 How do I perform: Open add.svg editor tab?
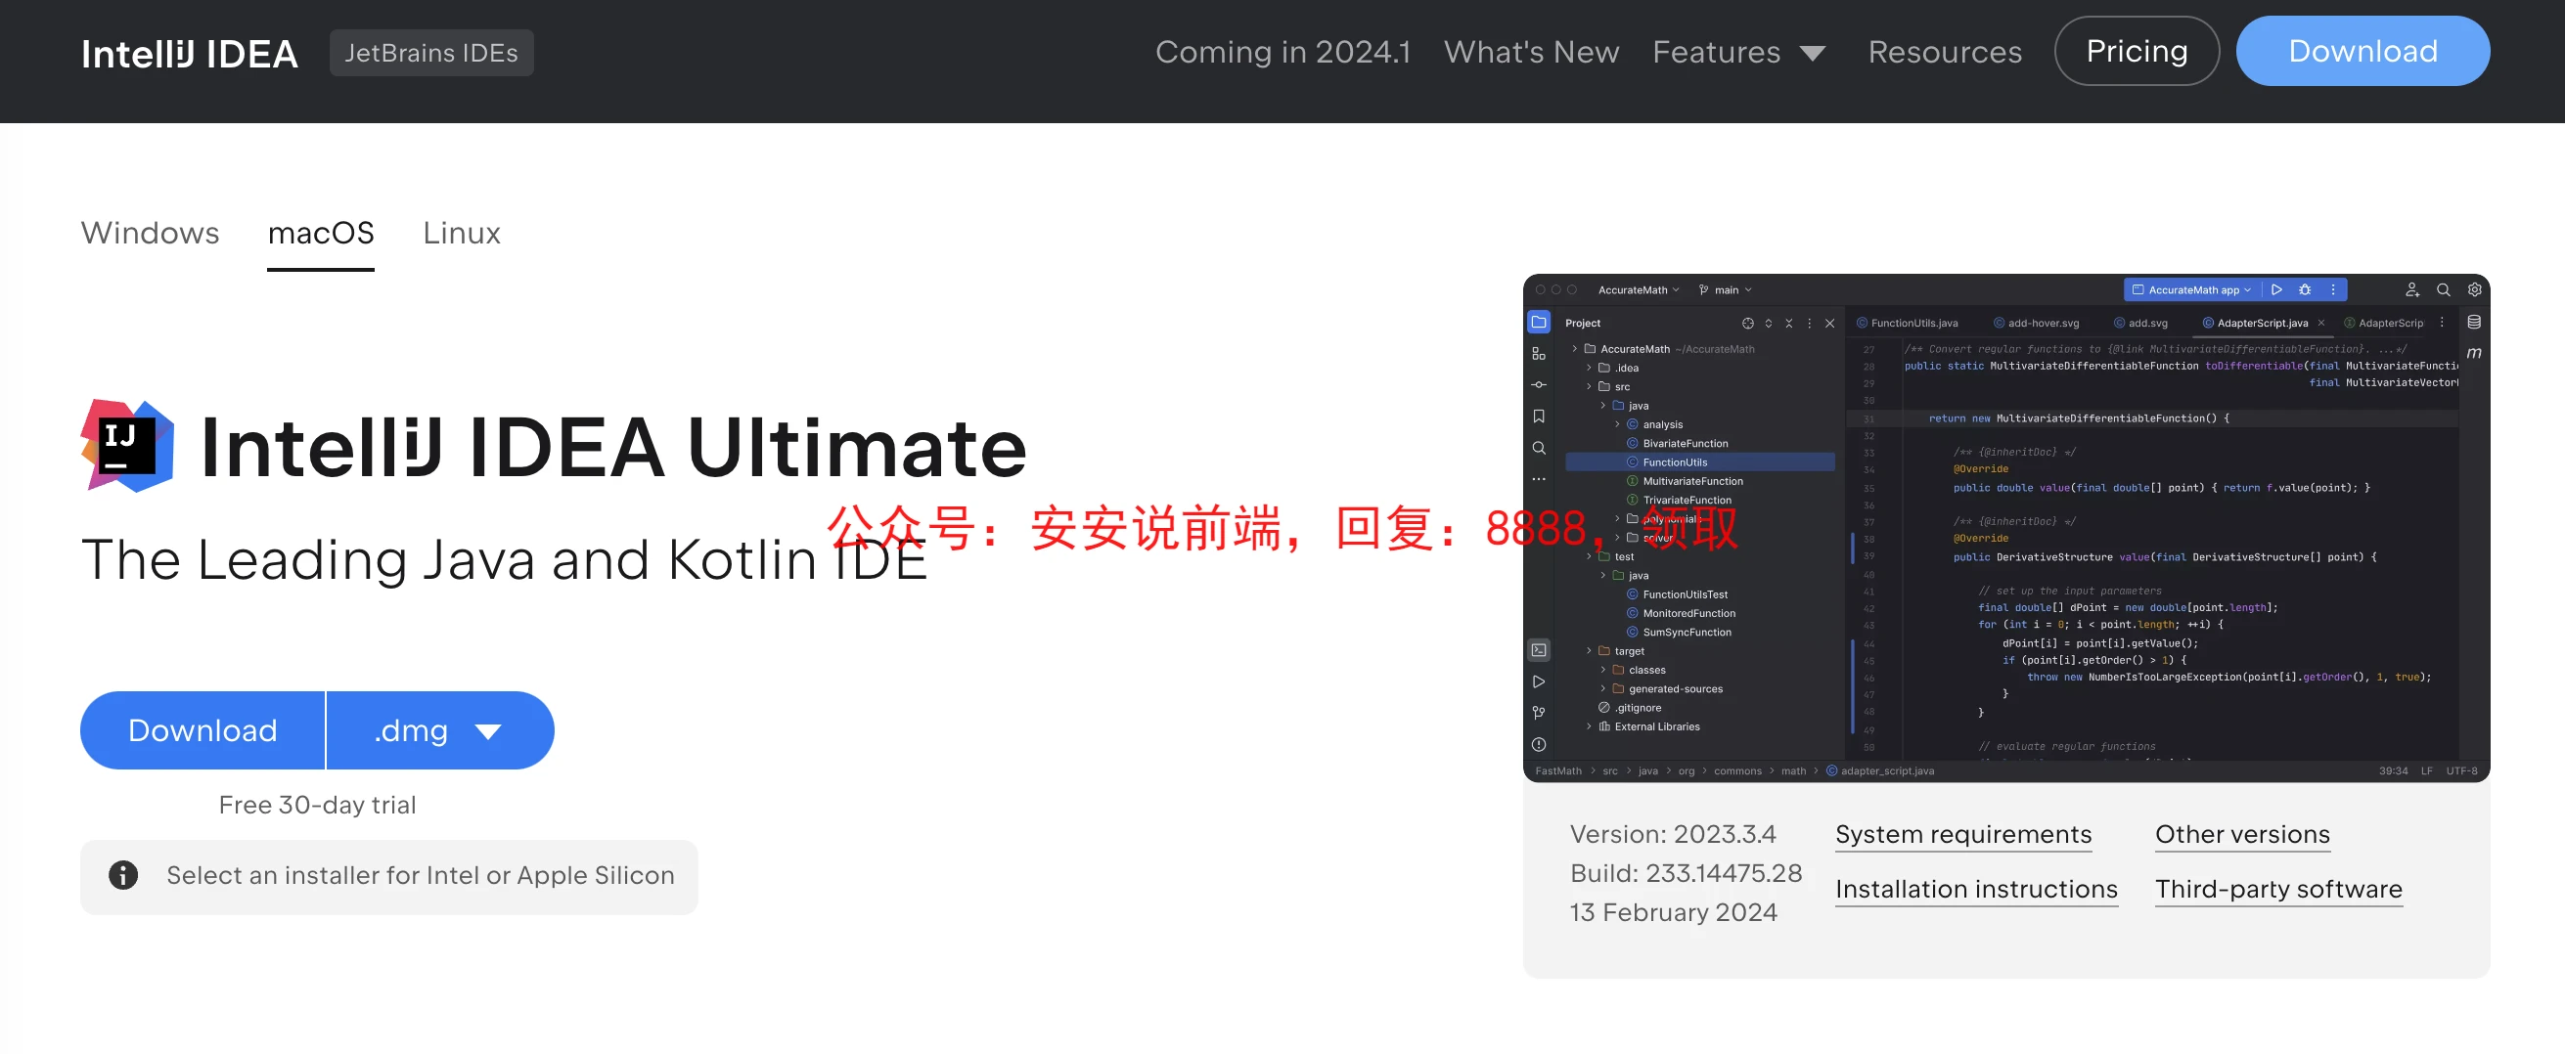[x=2140, y=323]
